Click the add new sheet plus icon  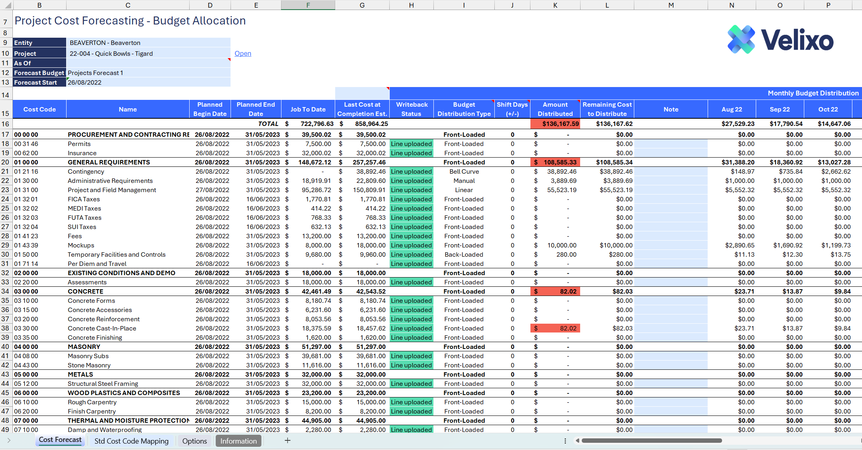(287, 440)
